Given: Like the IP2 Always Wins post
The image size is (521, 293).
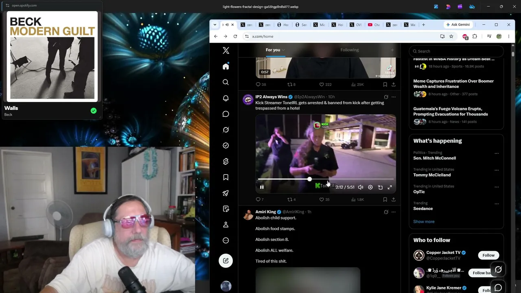Looking at the screenshot, I should pos(324,199).
